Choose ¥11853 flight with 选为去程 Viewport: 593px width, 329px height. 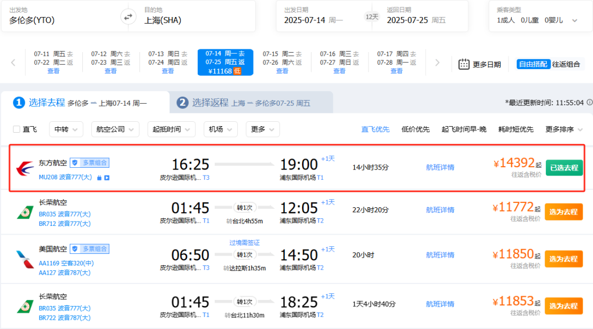[x=563, y=307]
